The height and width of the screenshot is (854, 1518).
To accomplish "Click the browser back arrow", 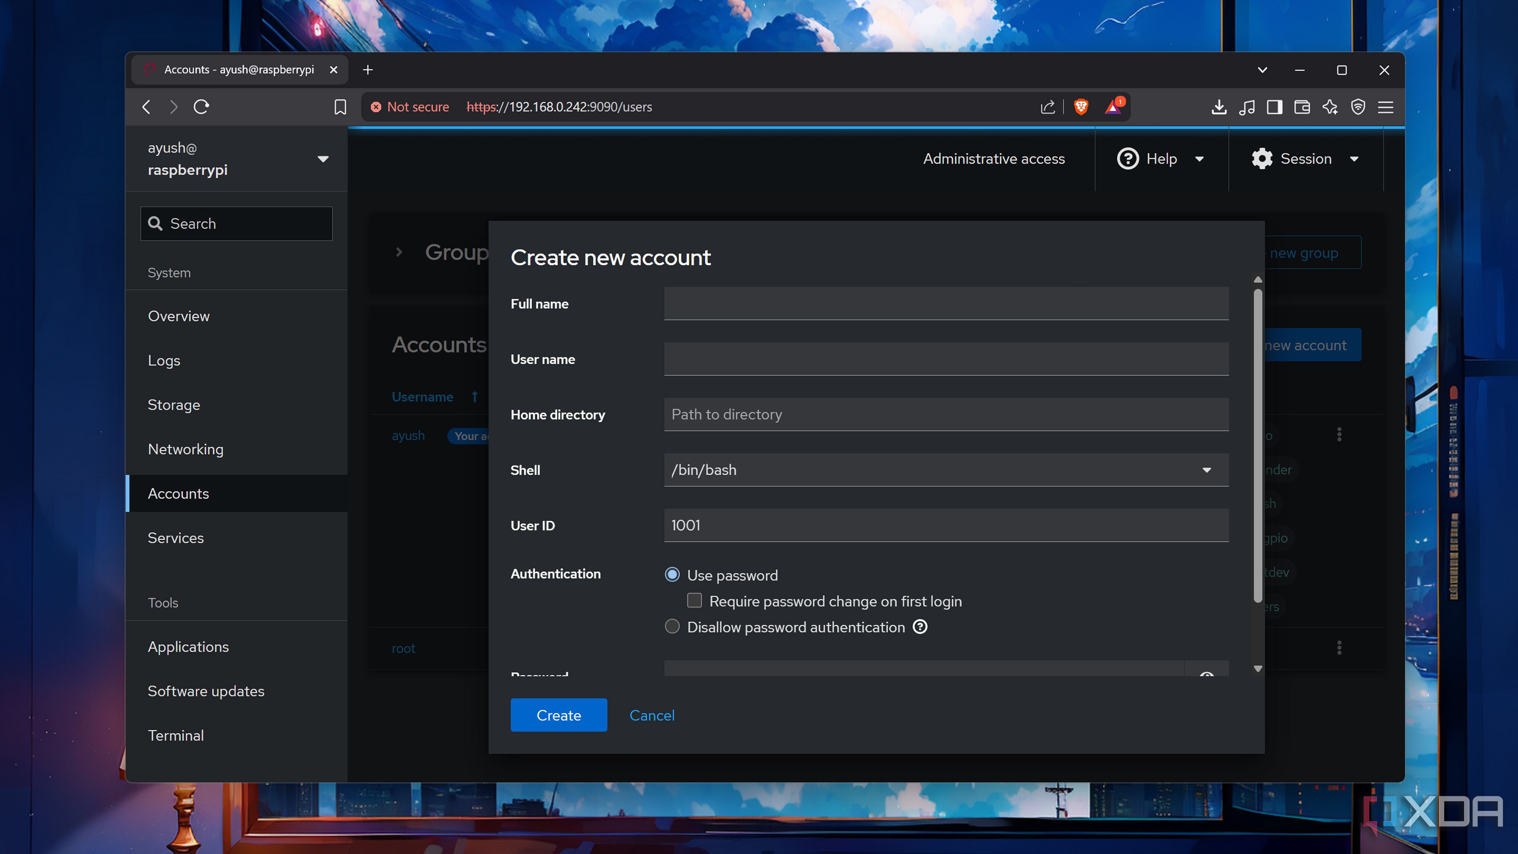I will click(146, 107).
